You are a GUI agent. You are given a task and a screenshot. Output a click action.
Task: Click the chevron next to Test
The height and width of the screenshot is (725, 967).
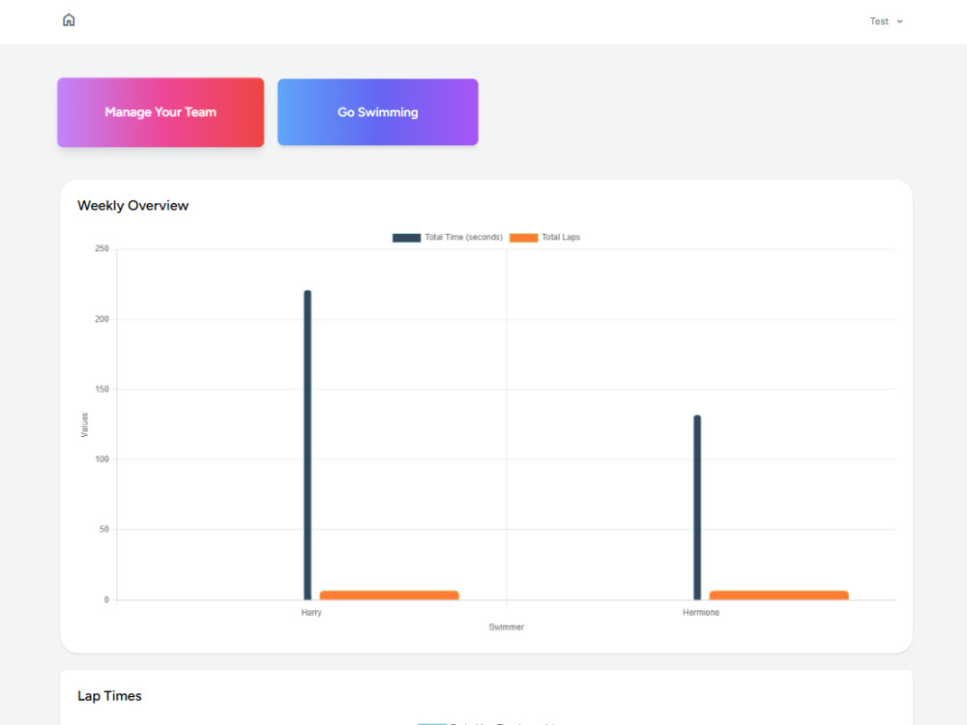click(x=899, y=21)
